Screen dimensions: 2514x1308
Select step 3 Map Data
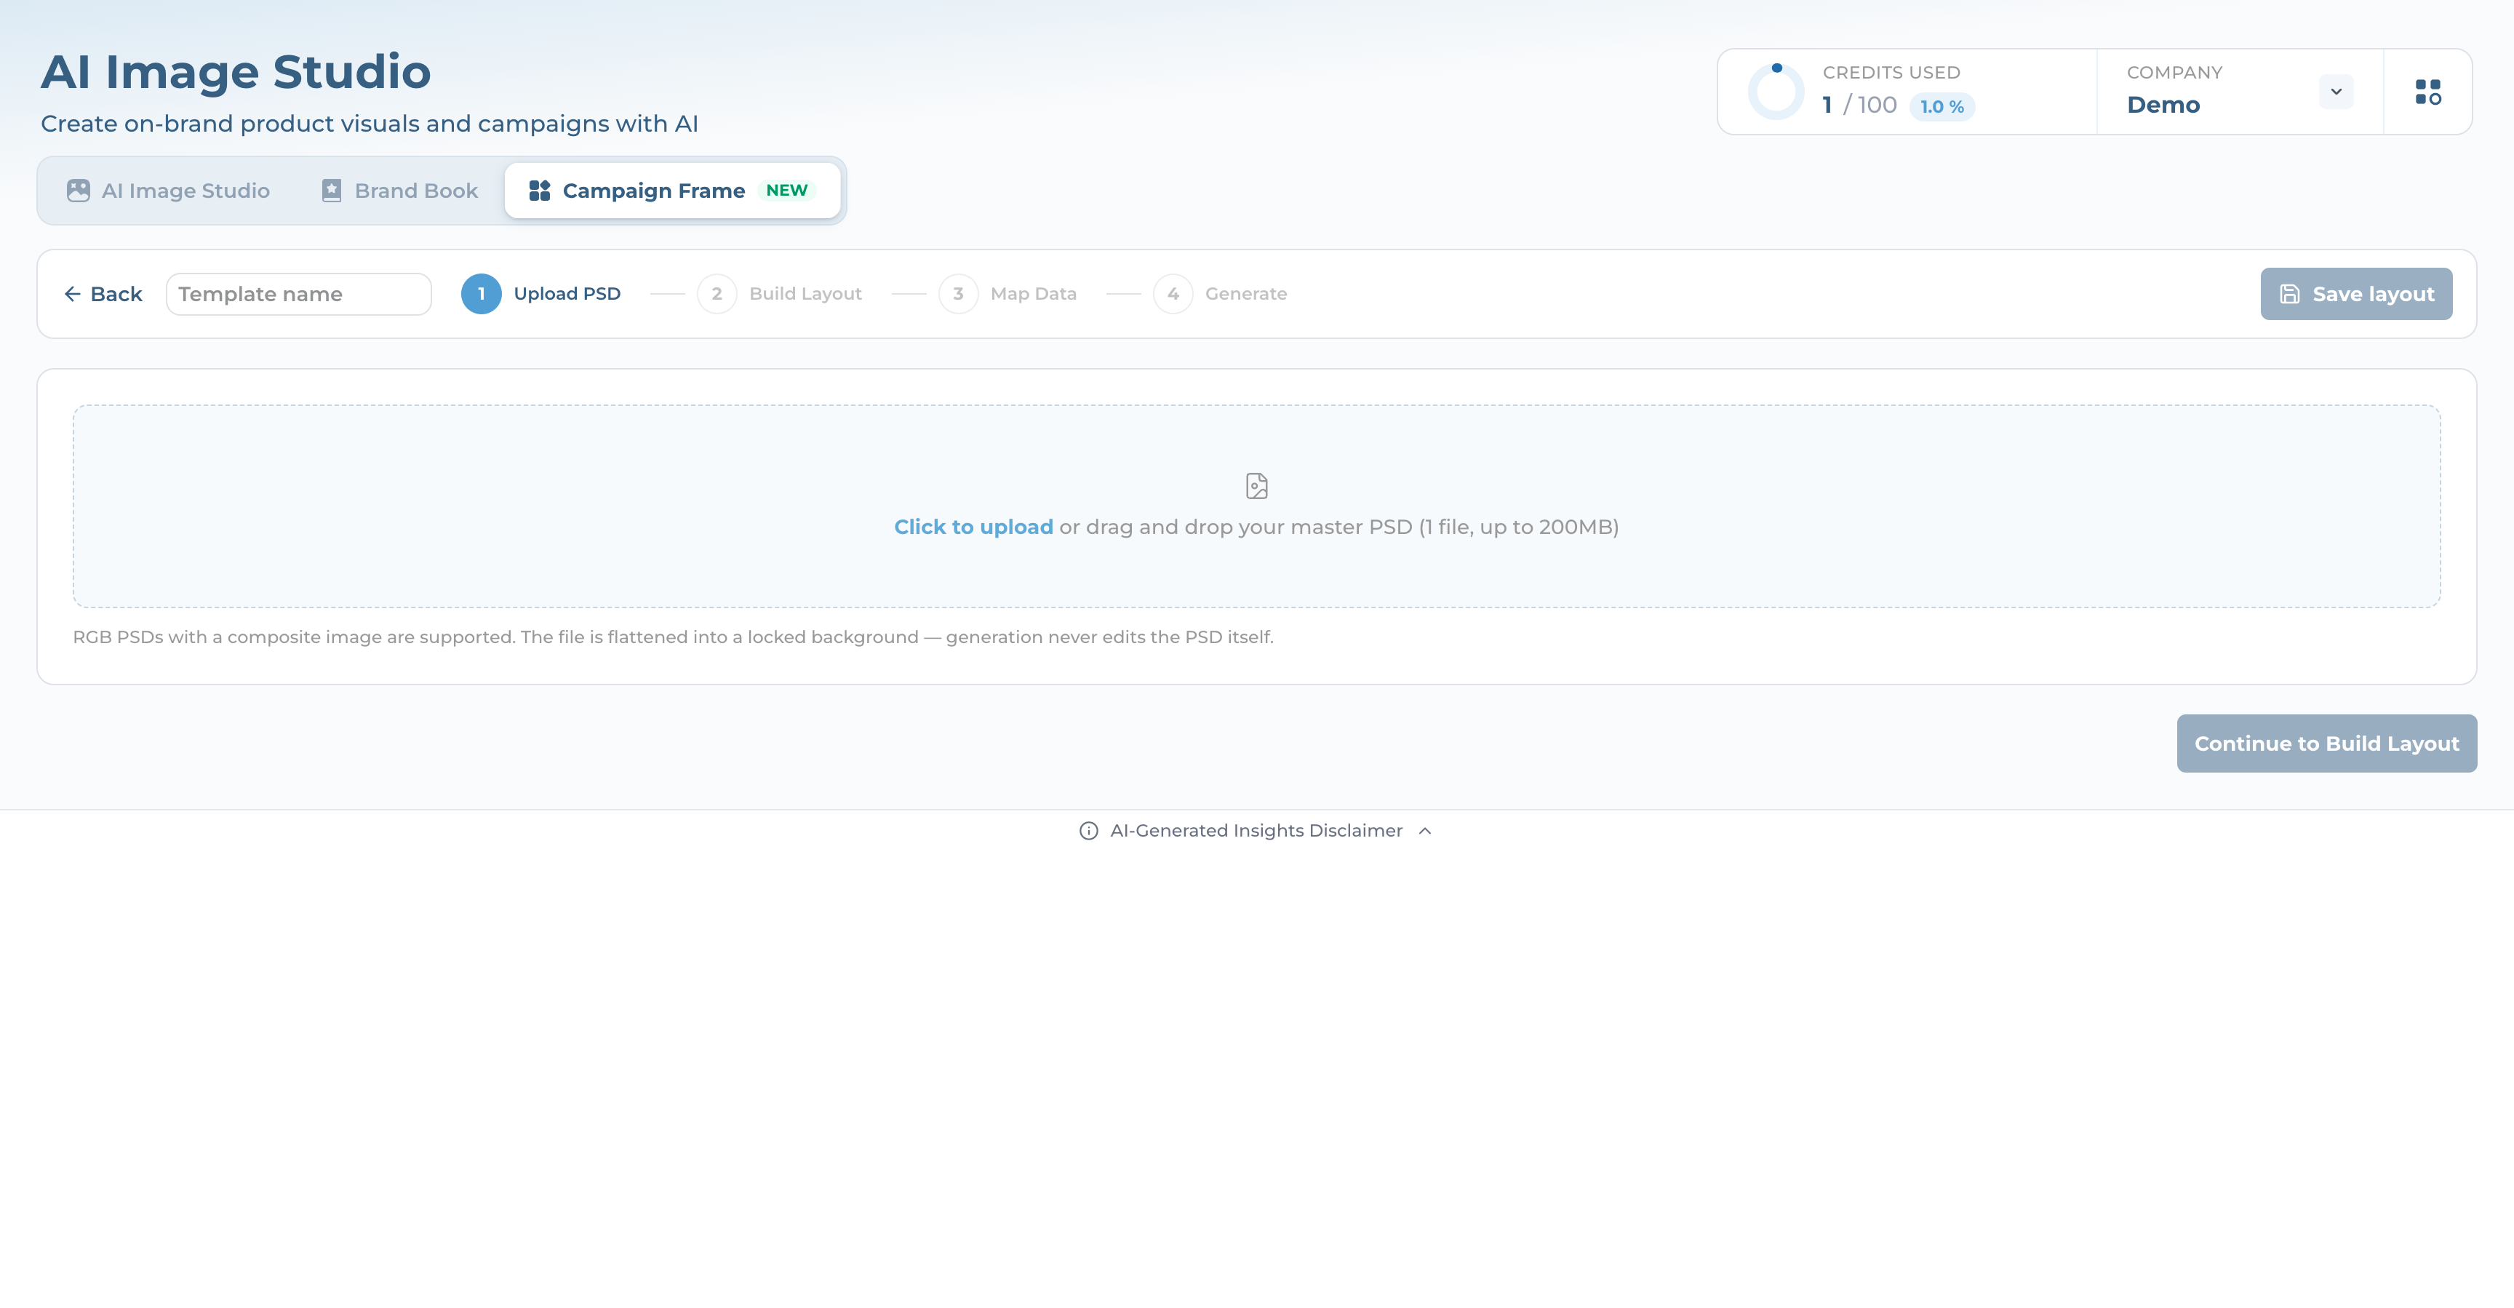click(x=1008, y=294)
